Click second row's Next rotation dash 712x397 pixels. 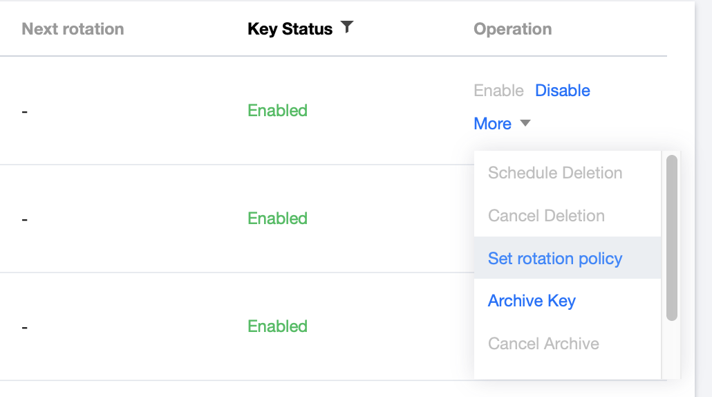tap(25, 219)
